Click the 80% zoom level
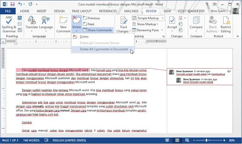This screenshot has width=242, height=144. tap(232, 140)
